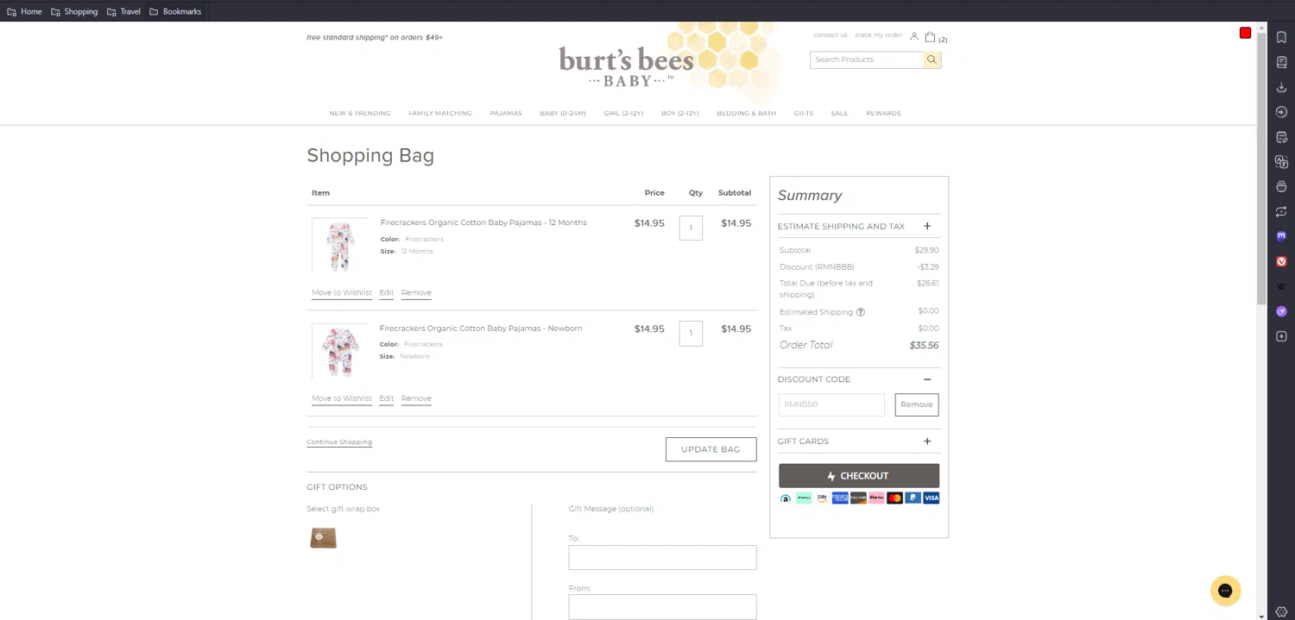
Task: Edit the Newborn pajamas item
Action: click(386, 398)
